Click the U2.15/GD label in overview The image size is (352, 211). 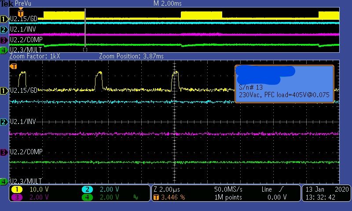tap(24, 18)
